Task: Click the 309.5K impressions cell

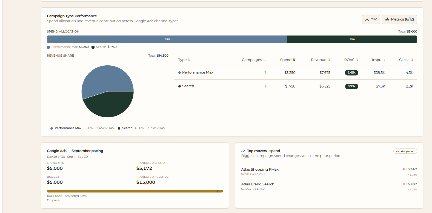Action: click(379, 73)
